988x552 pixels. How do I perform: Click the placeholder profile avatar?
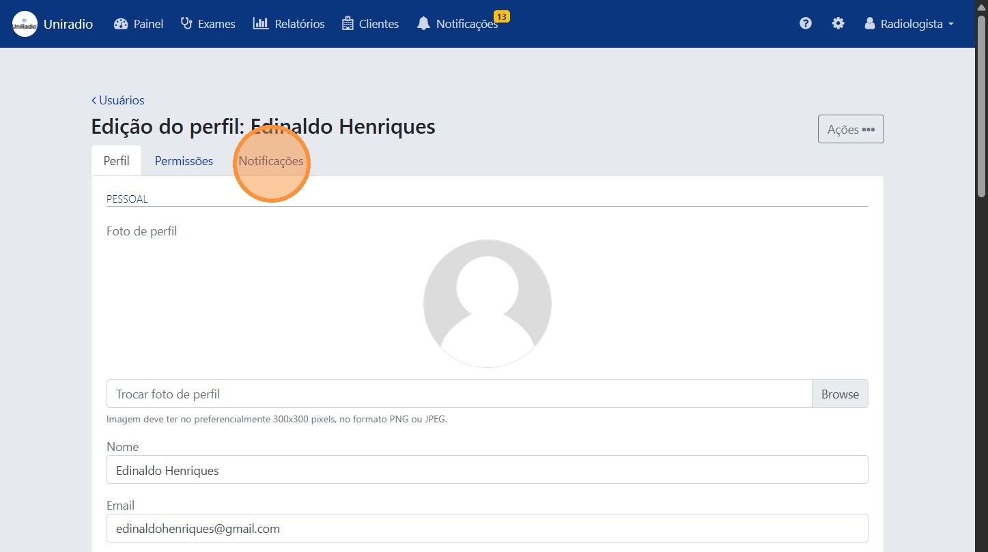[x=487, y=303]
